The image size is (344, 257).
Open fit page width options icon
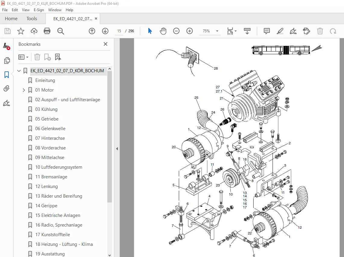(230, 31)
